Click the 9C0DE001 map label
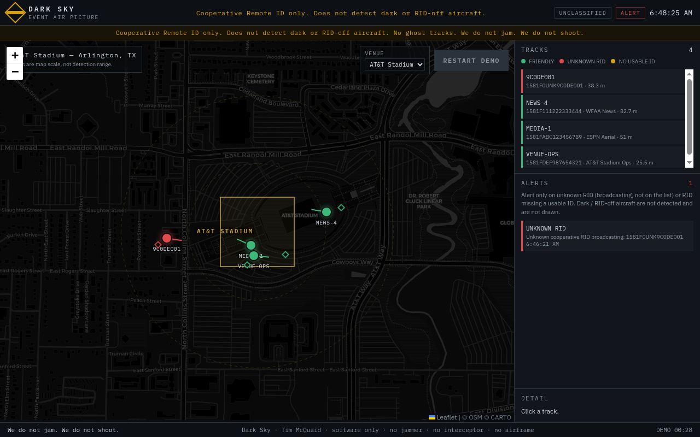This screenshot has width=700, height=437. pyautogui.click(x=167, y=249)
